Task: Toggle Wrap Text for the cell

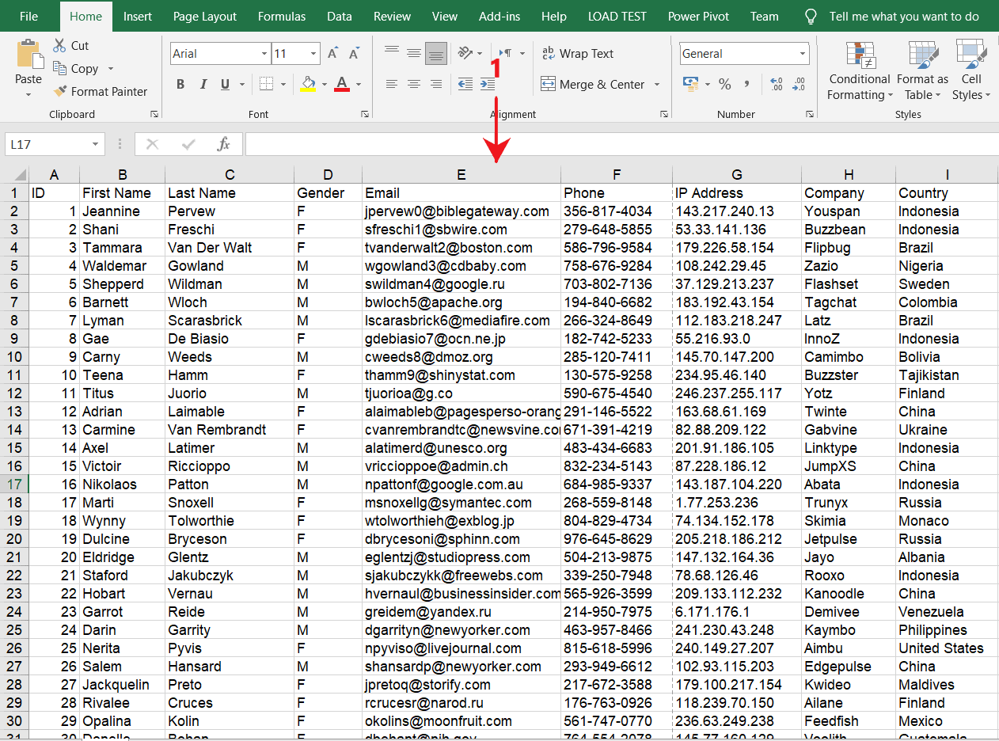Action: click(578, 54)
